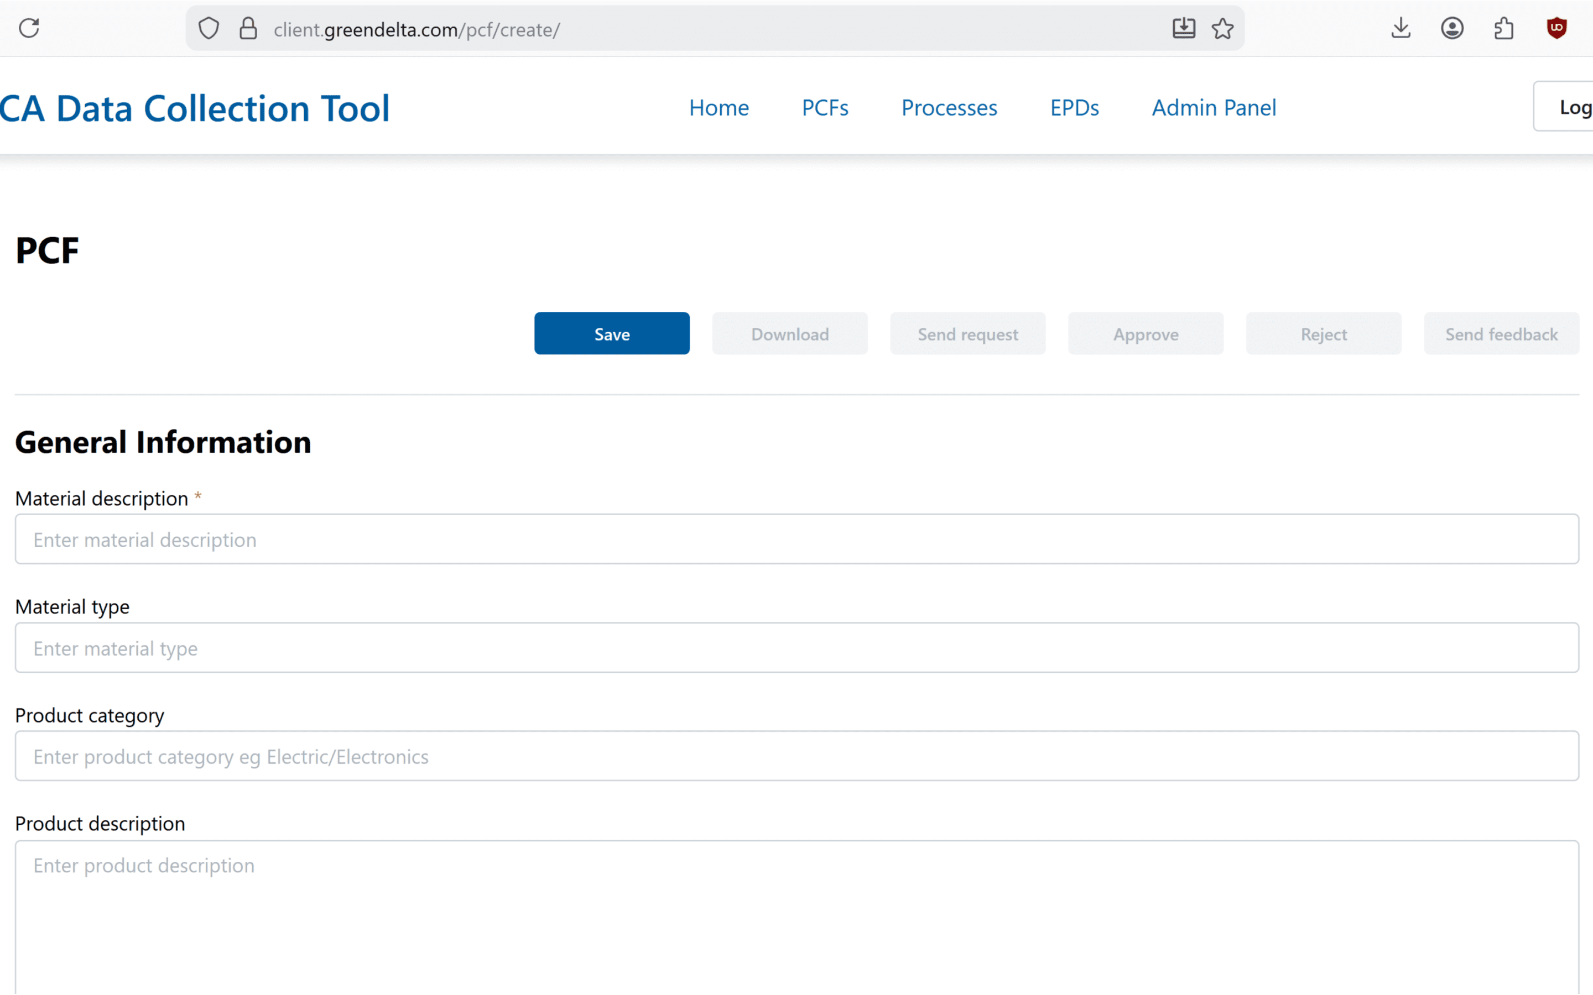Screen dimensions: 1593x995
Task: Open the PCFs navigation link
Action: (x=825, y=107)
